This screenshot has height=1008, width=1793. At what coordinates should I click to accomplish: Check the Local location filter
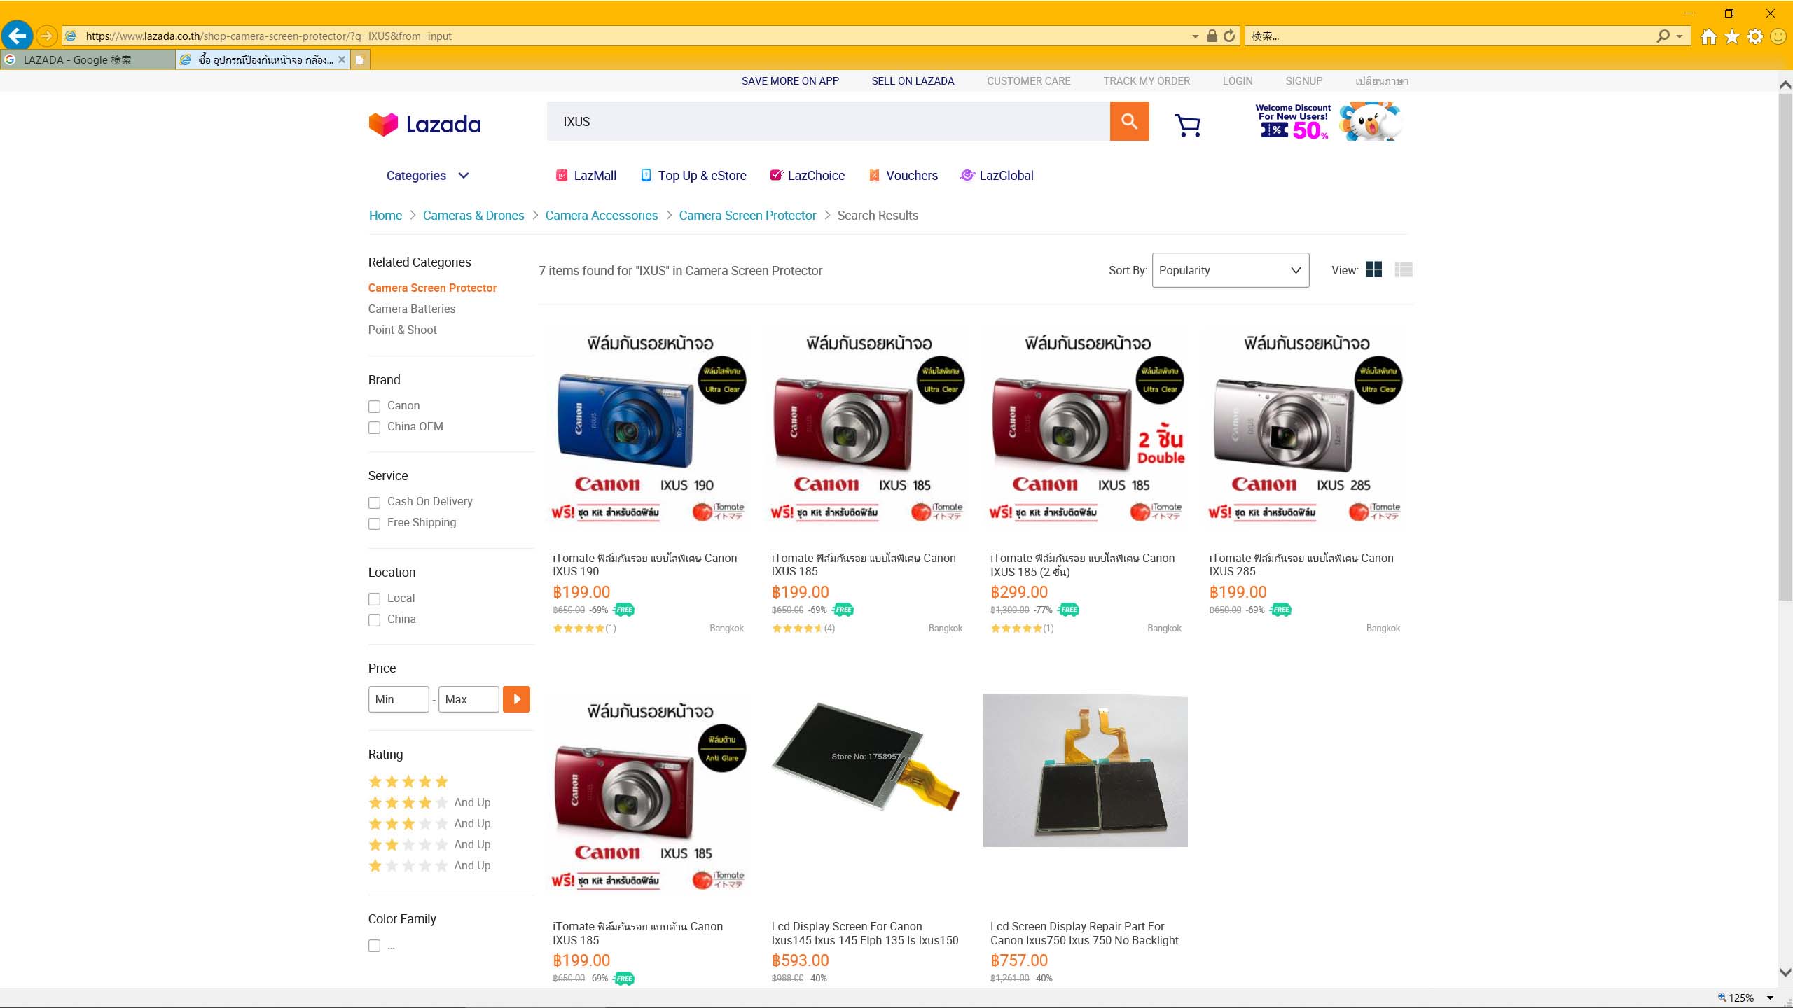pyautogui.click(x=374, y=598)
